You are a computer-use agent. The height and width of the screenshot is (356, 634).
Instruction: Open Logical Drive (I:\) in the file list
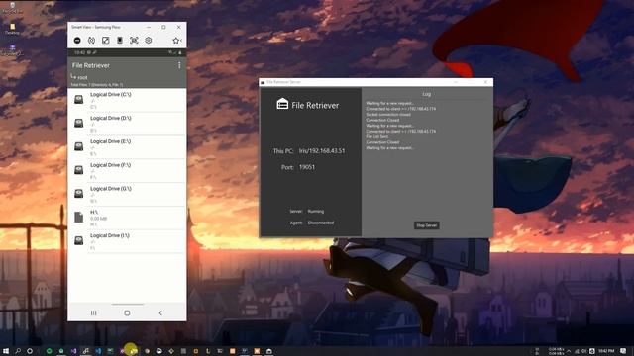pos(127,241)
